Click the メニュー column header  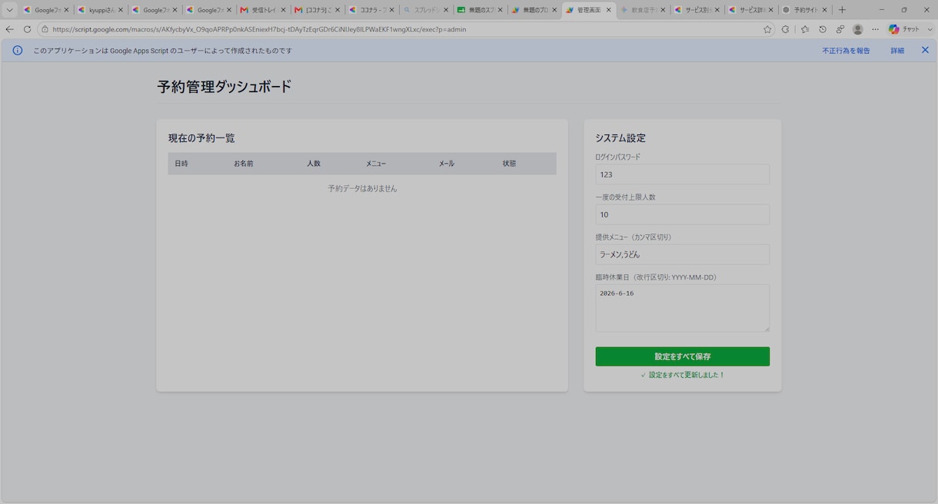click(376, 164)
